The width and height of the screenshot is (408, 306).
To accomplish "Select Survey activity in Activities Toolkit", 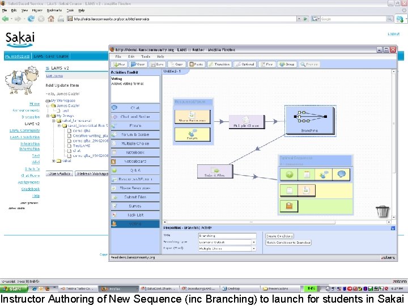I will 135,206.
